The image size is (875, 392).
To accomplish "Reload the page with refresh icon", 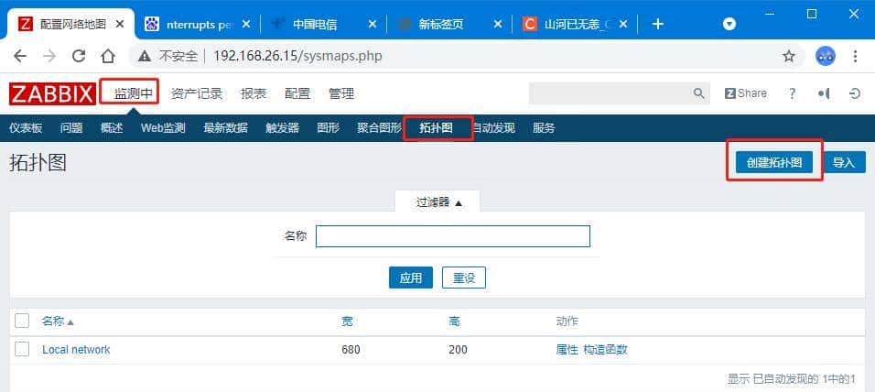I will (79, 56).
